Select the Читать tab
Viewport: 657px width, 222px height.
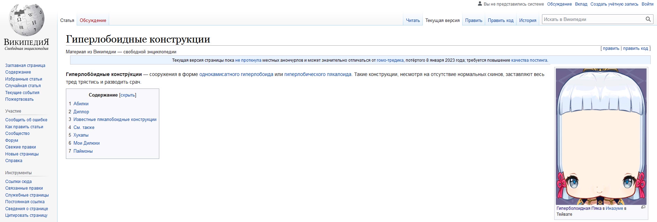click(413, 20)
